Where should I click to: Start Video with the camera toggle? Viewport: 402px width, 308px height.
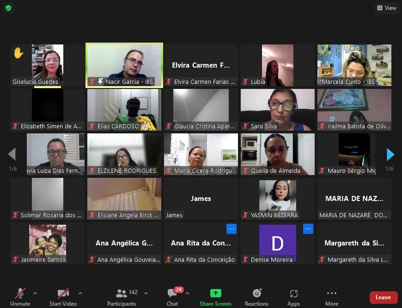tap(63, 296)
